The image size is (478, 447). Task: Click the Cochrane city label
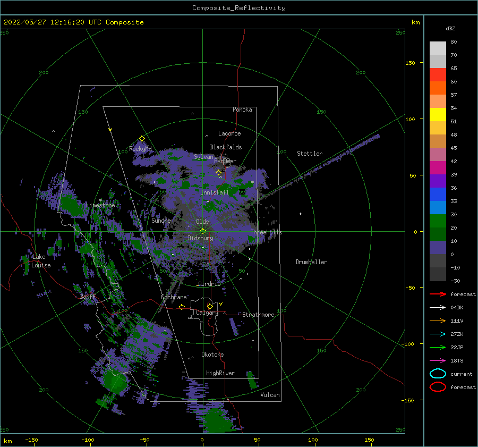point(174,297)
